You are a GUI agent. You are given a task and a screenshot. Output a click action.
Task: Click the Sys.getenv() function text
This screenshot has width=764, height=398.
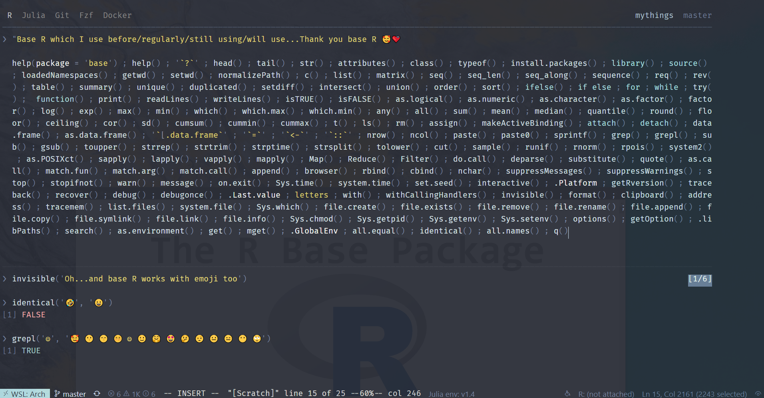tap(458, 219)
